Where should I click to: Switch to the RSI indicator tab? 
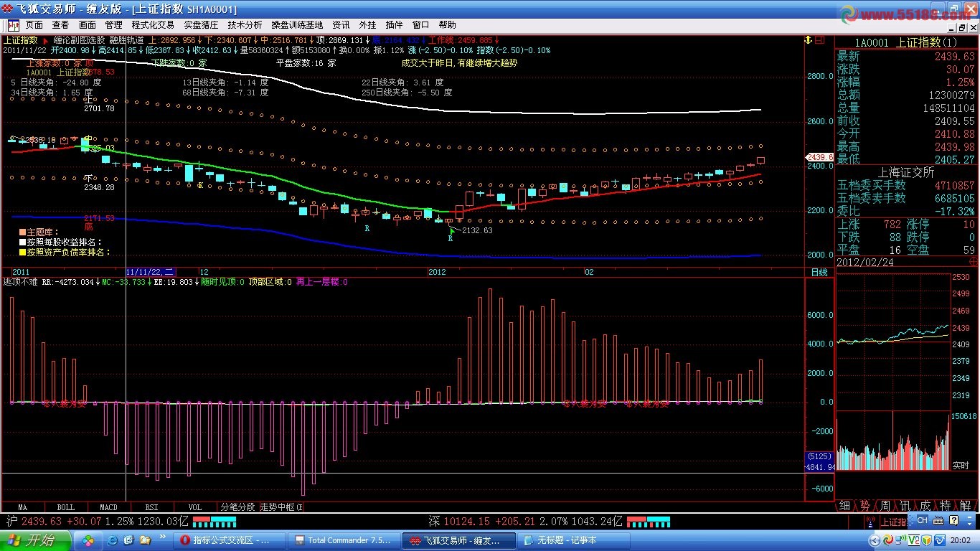(151, 507)
